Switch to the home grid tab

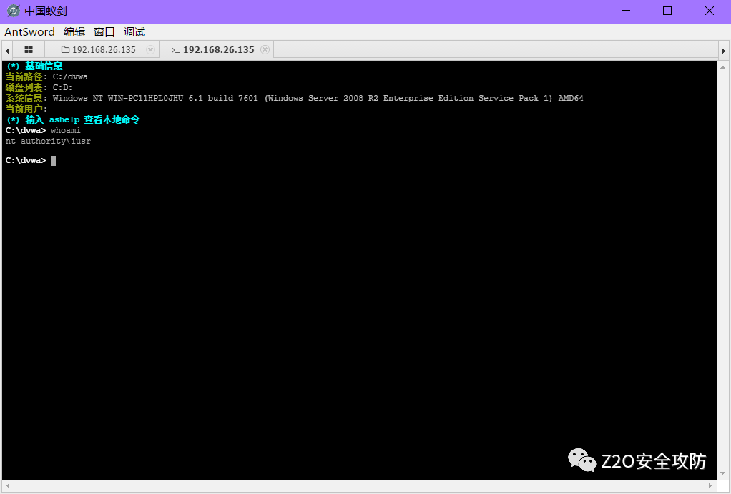(29, 49)
